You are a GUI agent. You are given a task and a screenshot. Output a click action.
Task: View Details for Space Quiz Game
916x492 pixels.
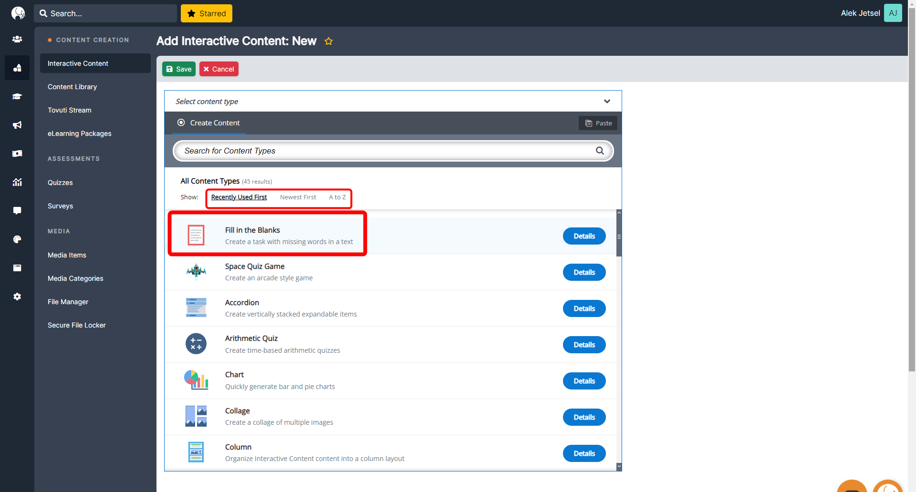pos(584,272)
